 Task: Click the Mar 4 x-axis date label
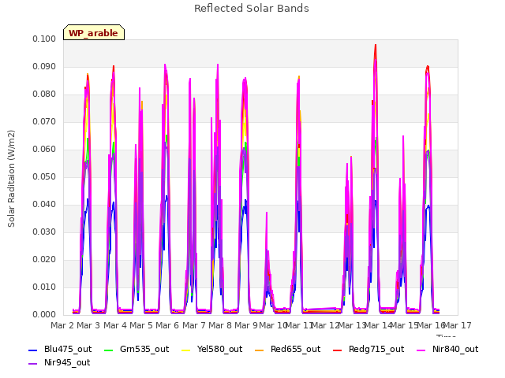pyautogui.click(x=115, y=325)
